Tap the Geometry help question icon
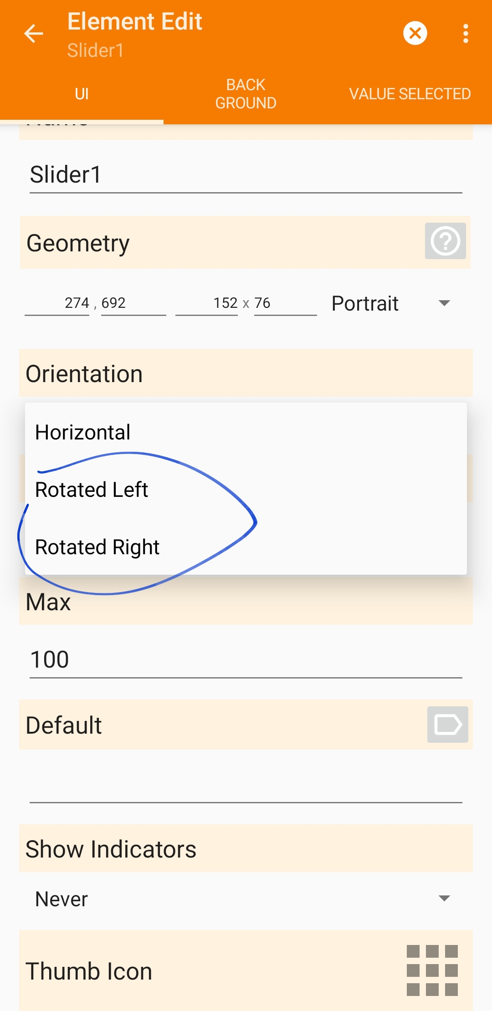The image size is (492, 1011). 445,241
